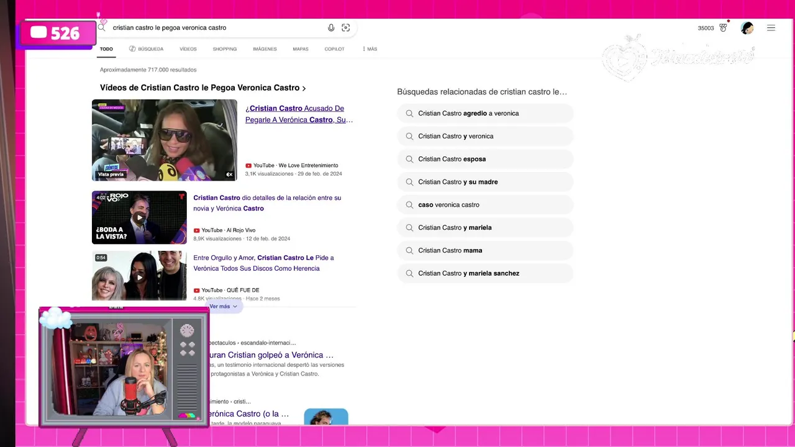Click the 526 viewer counter overlay
The width and height of the screenshot is (795, 447).
[57, 34]
